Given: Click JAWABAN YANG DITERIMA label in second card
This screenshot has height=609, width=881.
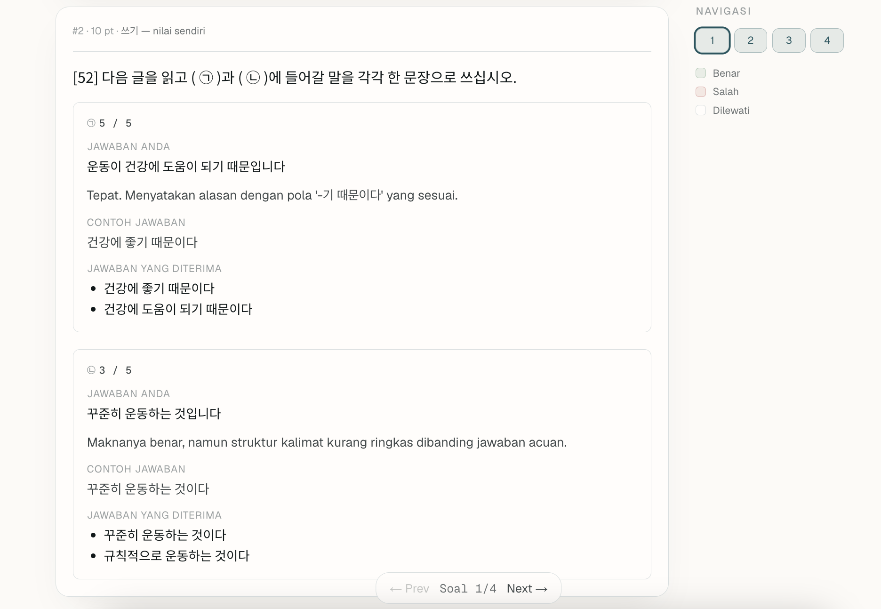Looking at the screenshot, I should (154, 515).
